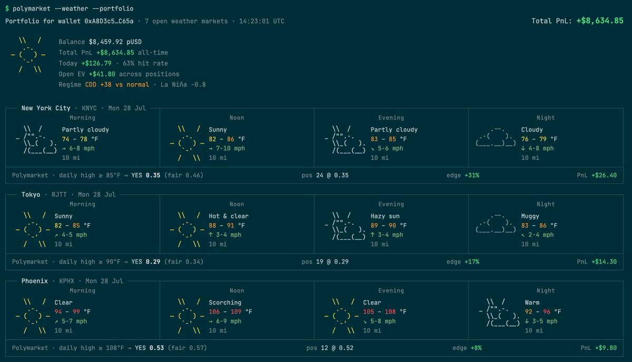This screenshot has height=362, width=632.
Task: Select the edge +17% value
Action: click(x=472, y=262)
